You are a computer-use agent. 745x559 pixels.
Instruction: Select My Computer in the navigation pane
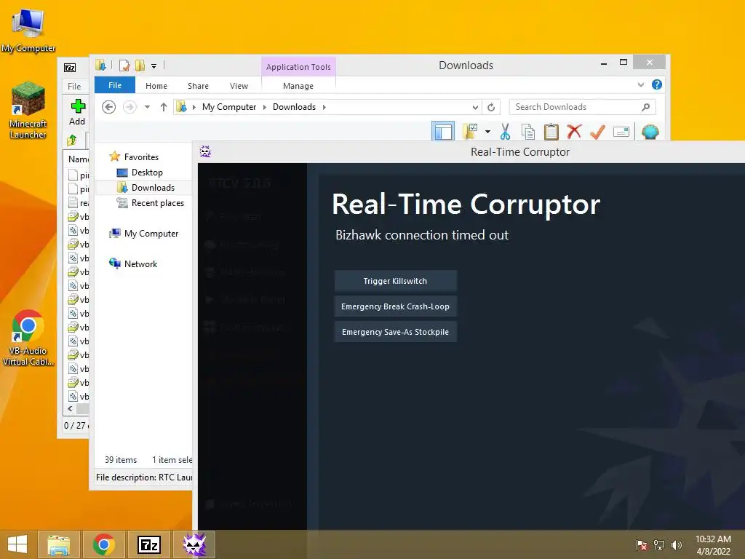click(151, 234)
